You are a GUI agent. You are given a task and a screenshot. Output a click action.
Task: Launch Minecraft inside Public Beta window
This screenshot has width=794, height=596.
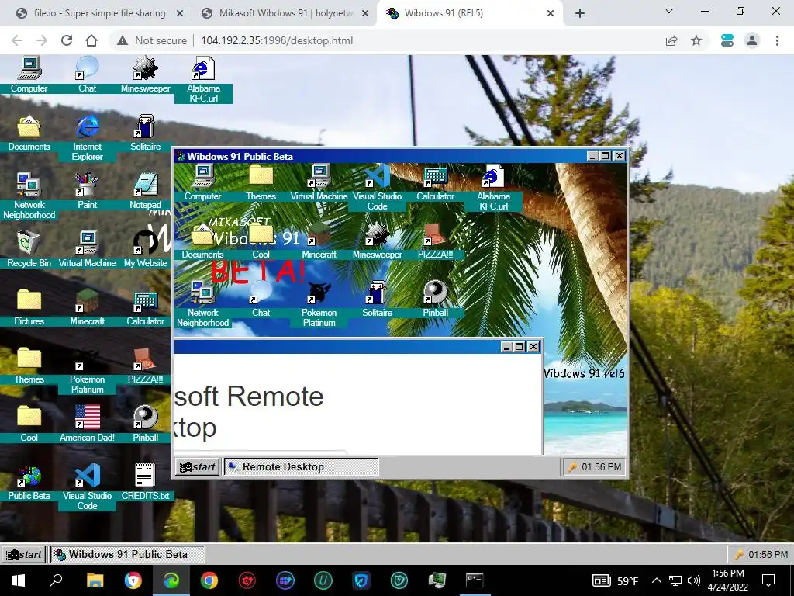[319, 241]
